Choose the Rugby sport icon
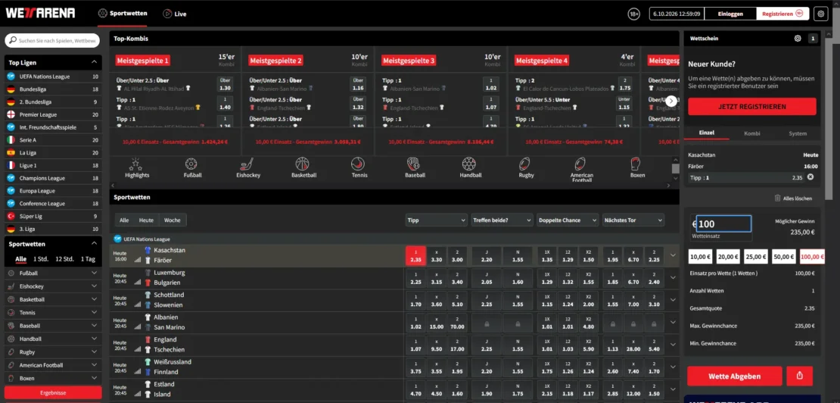Image resolution: width=840 pixels, height=403 pixels. click(526, 164)
